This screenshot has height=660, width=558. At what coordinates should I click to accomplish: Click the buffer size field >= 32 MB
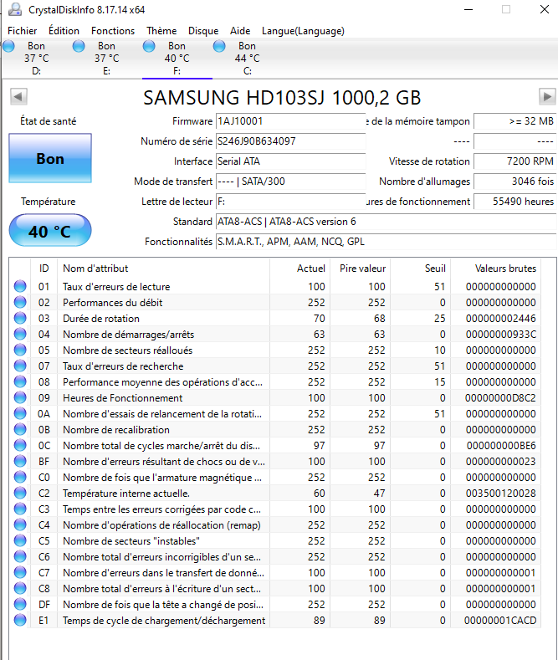tap(514, 121)
